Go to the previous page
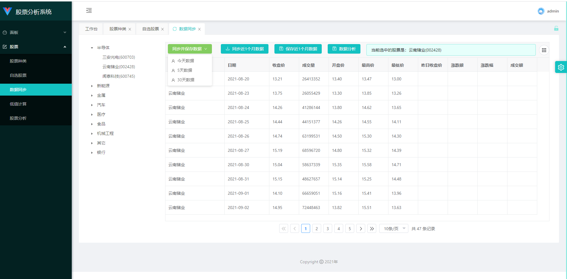The height and width of the screenshot is (279, 567). [x=295, y=229]
